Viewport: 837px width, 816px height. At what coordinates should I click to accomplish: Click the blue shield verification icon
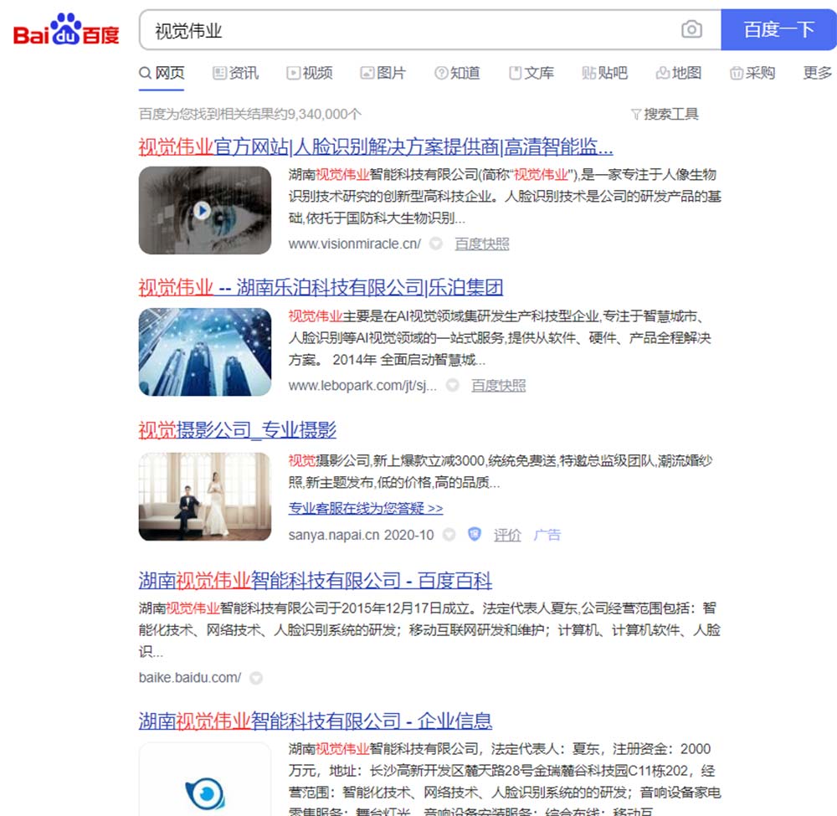(x=475, y=534)
